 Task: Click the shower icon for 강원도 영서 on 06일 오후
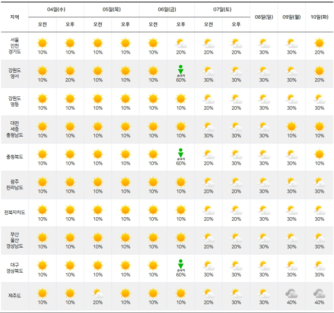[x=181, y=71]
